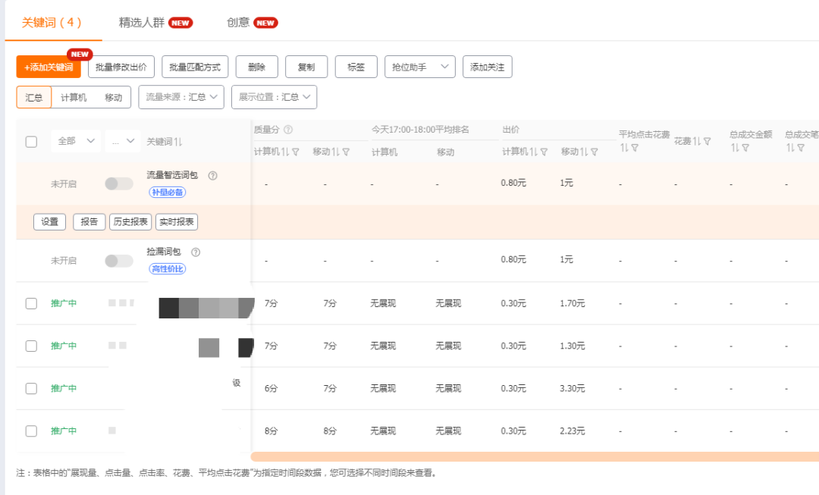Click the help icon next to 流量智选词包
The image size is (819, 495).
coord(214,174)
